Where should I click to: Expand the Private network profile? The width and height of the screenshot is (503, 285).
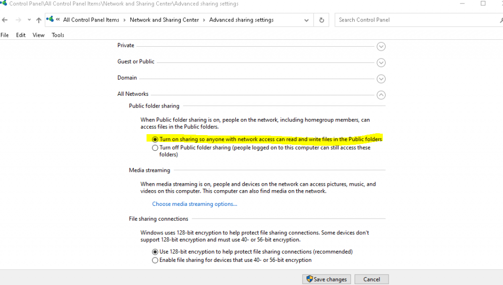[x=381, y=46]
